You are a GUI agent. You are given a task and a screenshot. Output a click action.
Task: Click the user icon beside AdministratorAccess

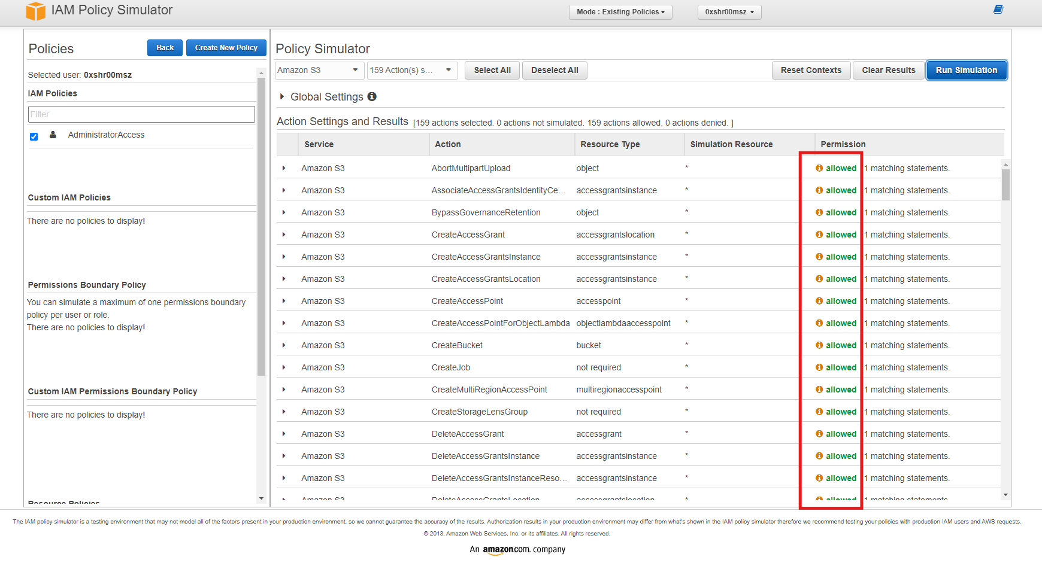coord(53,135)
